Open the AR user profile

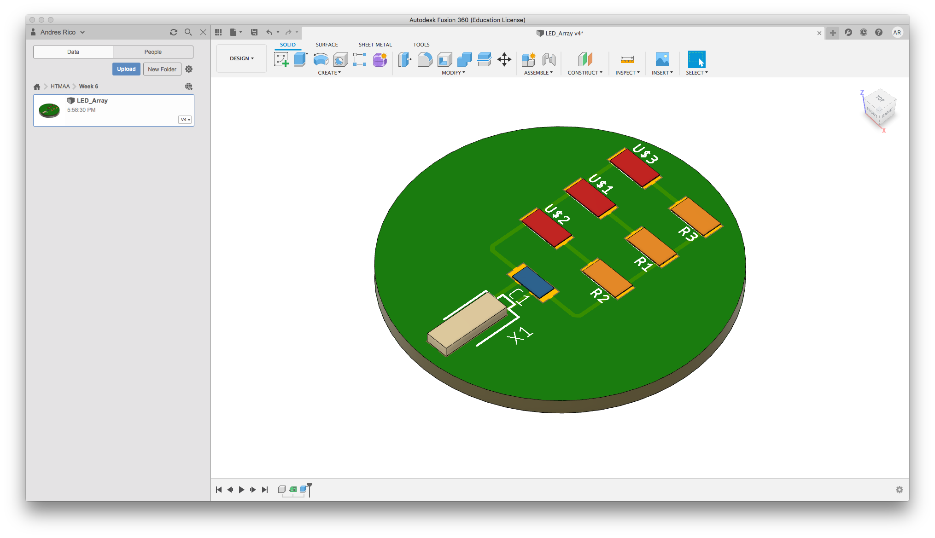click(897, 32)
